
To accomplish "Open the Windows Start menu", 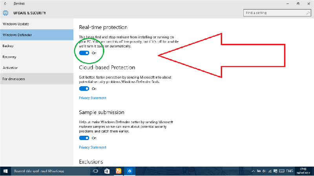I will pyautogui.click(x=5, y=171).
